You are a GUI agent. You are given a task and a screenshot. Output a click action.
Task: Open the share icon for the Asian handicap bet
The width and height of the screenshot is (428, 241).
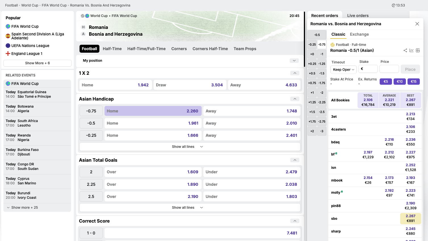[x=405, y=50]
